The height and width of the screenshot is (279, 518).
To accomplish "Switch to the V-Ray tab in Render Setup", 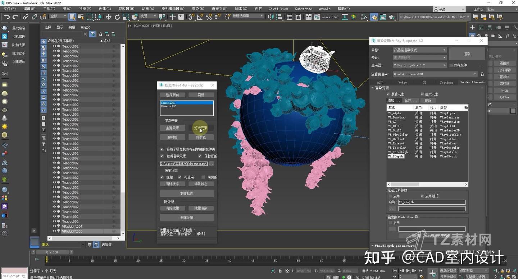I will (402, 82).
